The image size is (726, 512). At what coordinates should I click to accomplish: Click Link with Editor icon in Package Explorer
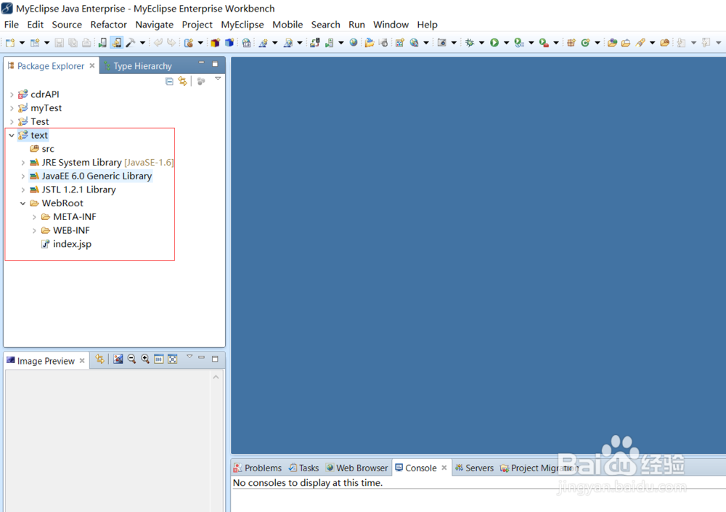tap(183, 81)
